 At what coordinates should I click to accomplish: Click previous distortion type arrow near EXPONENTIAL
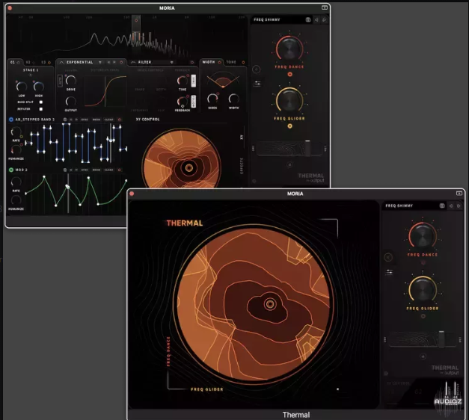click(x=108, y=62)
